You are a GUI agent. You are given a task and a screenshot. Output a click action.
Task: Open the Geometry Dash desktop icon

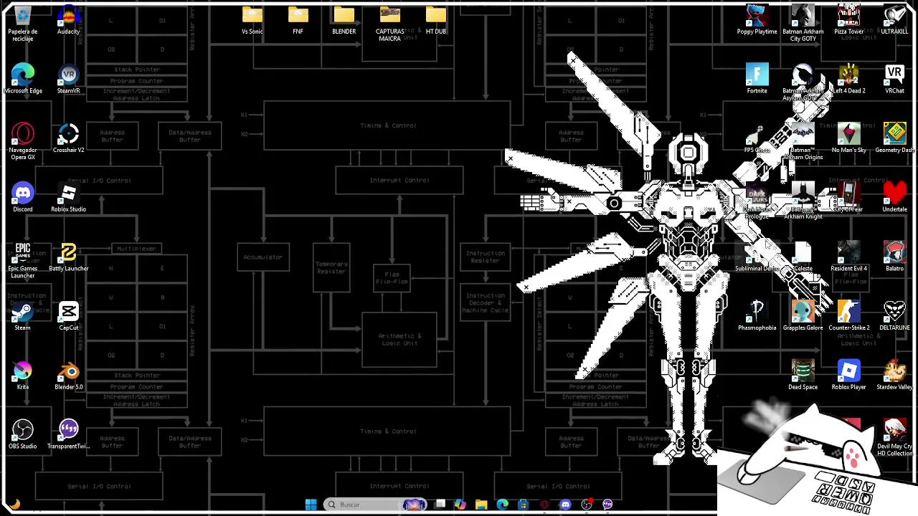coord(895,138)
